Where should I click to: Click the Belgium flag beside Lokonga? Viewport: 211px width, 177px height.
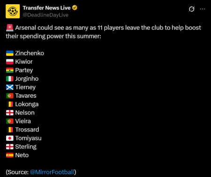click(10, 104)
